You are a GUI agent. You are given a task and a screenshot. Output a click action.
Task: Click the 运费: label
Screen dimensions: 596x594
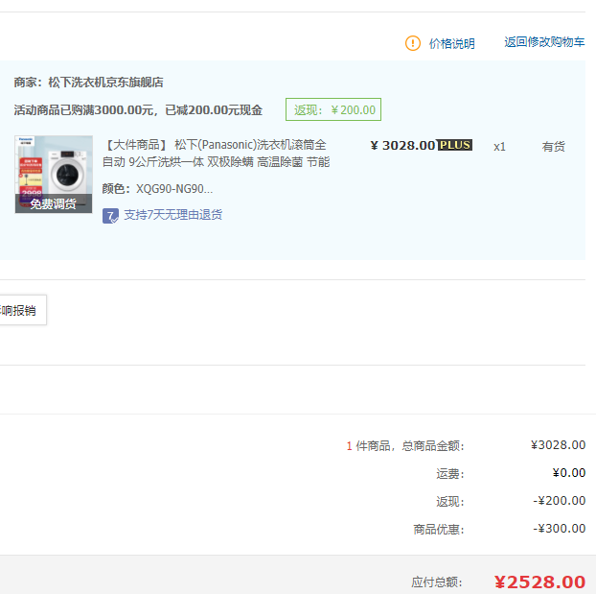point(450,474)
